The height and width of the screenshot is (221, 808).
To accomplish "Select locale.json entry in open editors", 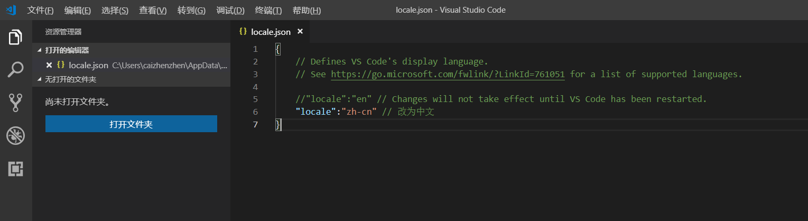I will point(88,66).
